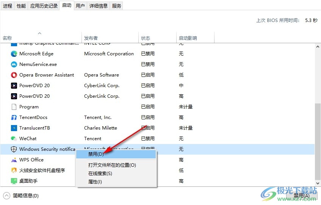The height and width of the screenshot is (205, 321).
Task: Click Program's 未计量 impact cell
Action: point(186,107)
